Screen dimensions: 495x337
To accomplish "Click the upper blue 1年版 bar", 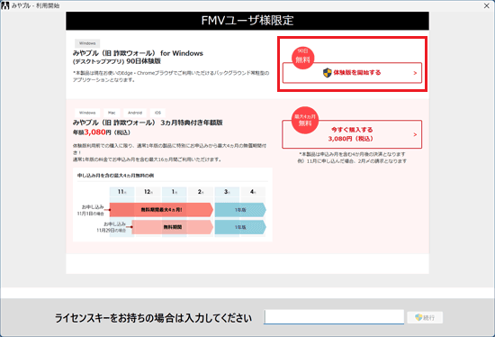I will (240, 210).
